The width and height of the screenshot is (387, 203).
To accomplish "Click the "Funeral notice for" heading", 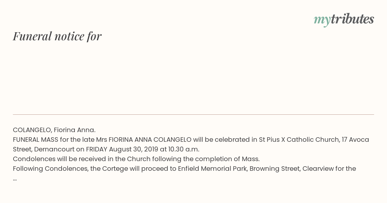I will coord(57,36).
